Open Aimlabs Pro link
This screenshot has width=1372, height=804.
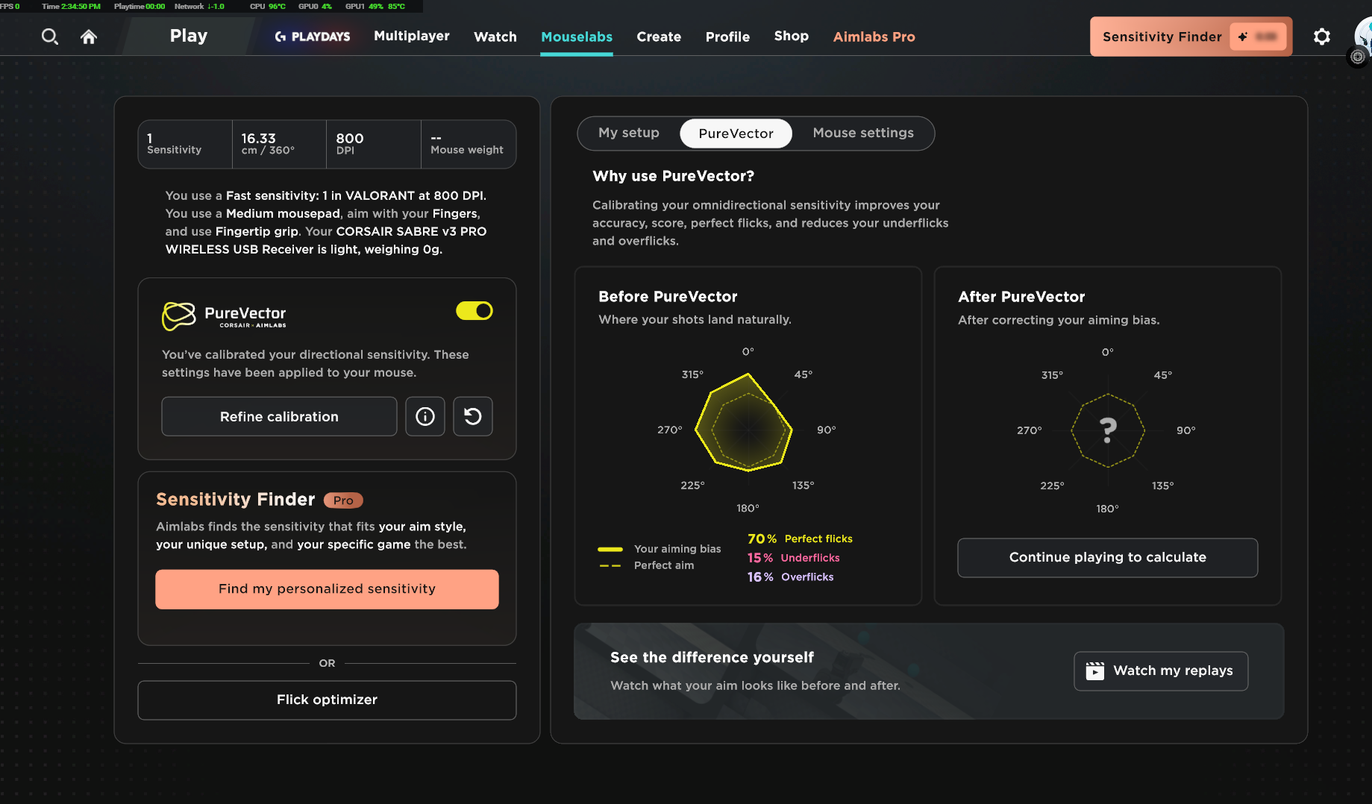[874, 37]
